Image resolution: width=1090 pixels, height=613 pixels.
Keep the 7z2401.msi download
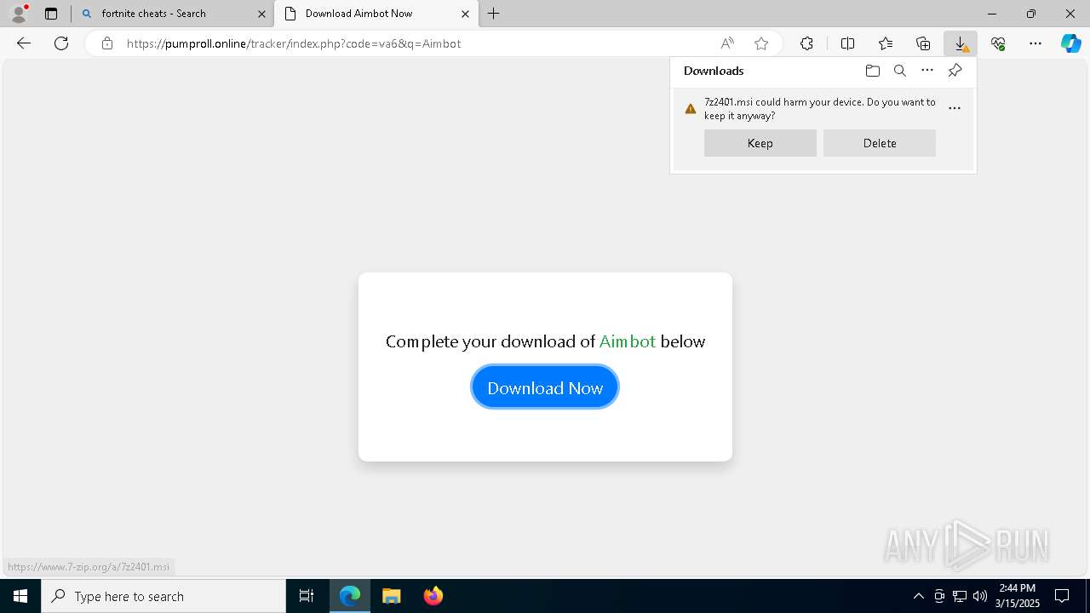pos(760,143)
